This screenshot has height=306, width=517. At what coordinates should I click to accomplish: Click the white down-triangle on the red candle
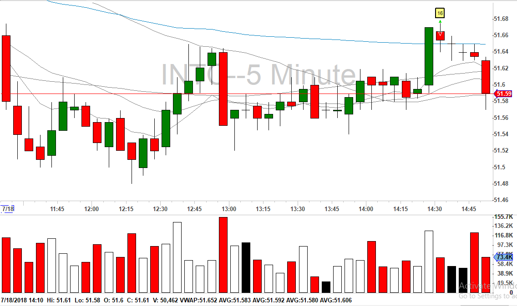[440, 34]
